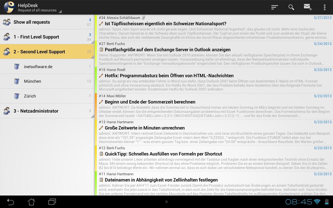Click the First Level Support user icon
The width and height of the screenshot is (333, 208).
click(x=7, y=37)
